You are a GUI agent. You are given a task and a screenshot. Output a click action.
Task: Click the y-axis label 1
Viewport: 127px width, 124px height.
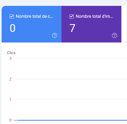[10, 100]
